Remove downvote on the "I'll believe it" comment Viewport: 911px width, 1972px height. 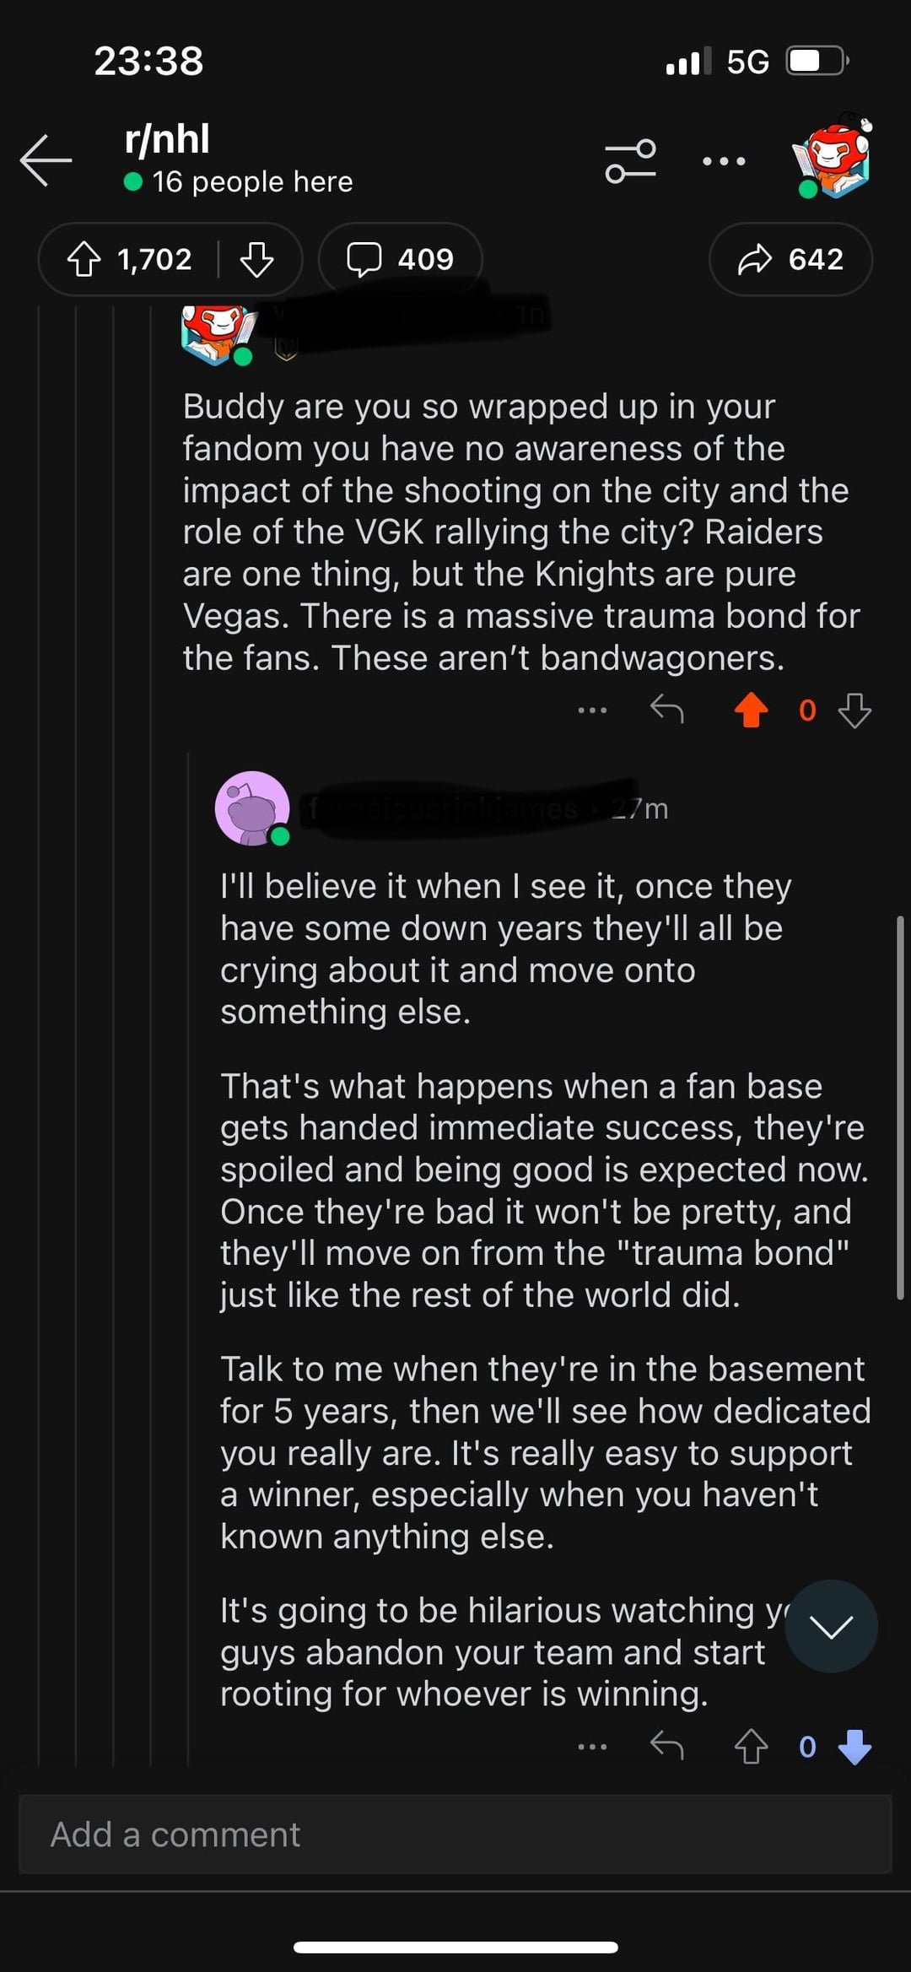pos(854,1746)
